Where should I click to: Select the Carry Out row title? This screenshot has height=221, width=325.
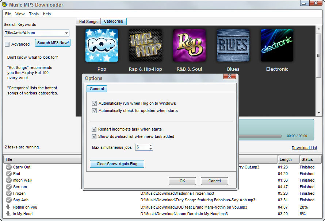tap(22, 167)
